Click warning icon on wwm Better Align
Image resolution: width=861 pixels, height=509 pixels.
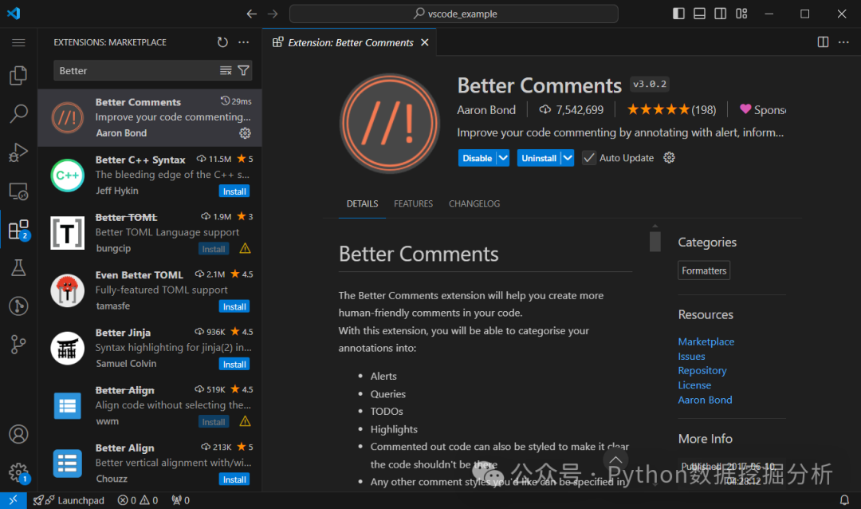click(245, 421)
